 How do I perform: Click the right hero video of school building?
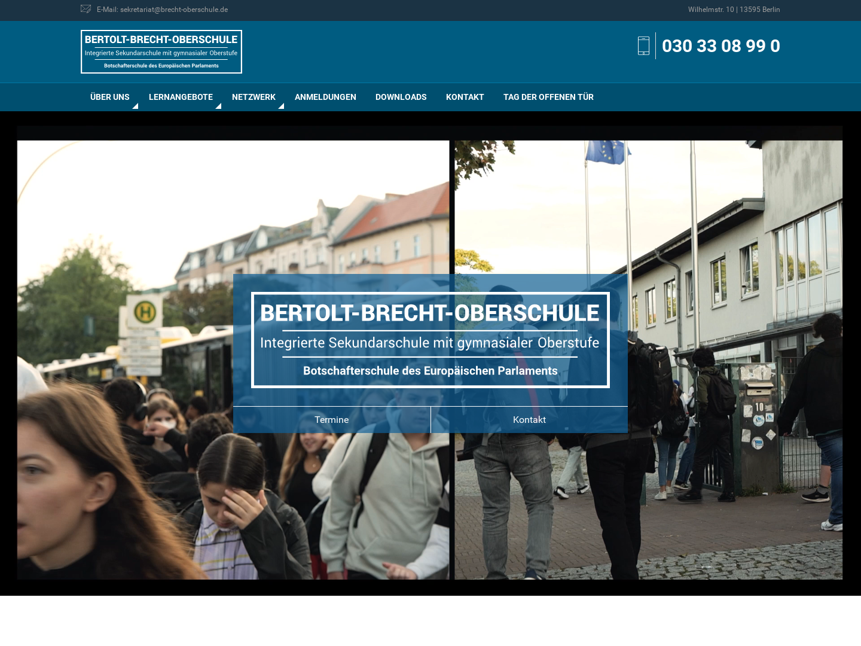tap(649, 360)
